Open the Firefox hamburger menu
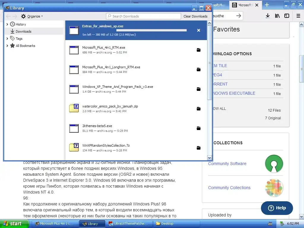The width and height of the screenshot is (304, 228). point(298,16)
